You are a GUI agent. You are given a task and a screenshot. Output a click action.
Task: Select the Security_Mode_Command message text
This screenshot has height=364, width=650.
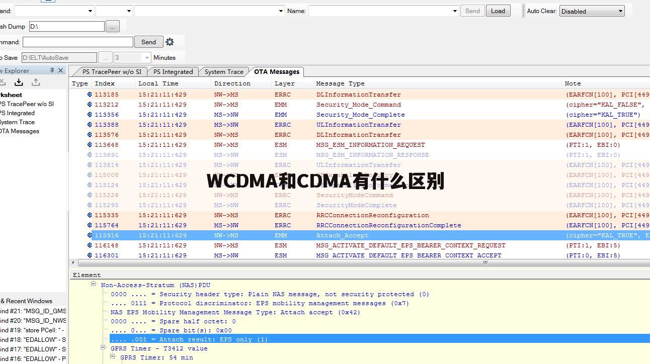[359, 105]
